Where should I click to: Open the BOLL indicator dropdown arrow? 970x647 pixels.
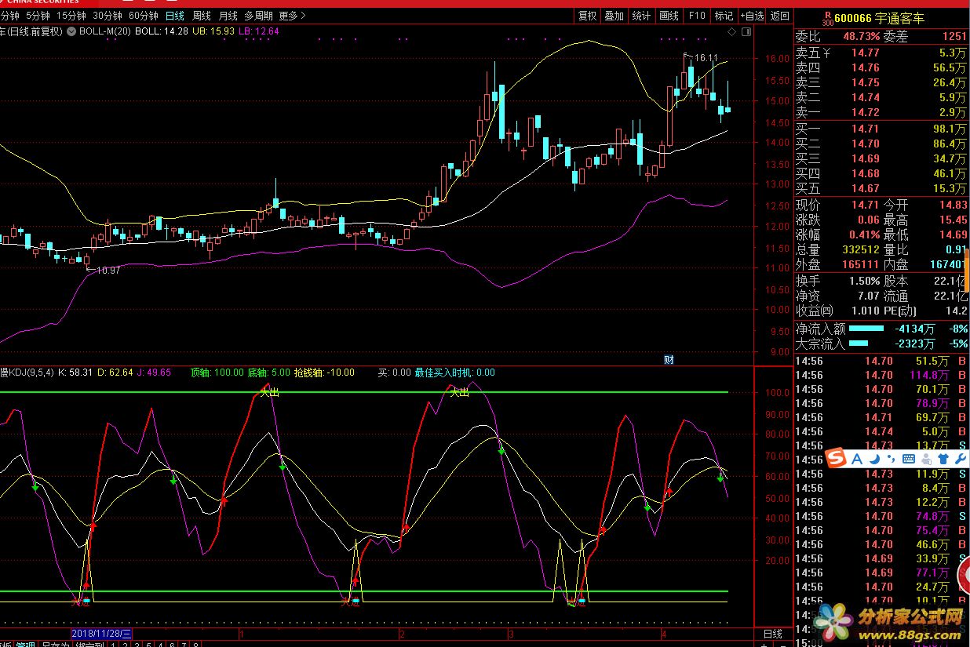tap(71, 31)
